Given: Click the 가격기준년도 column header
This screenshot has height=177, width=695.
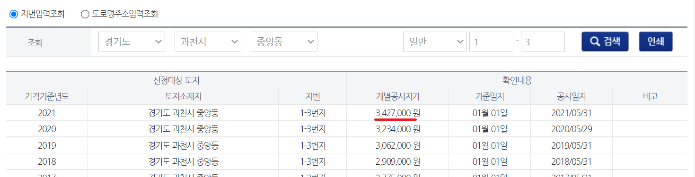Looking at the screenshot, I should [47, 97].
